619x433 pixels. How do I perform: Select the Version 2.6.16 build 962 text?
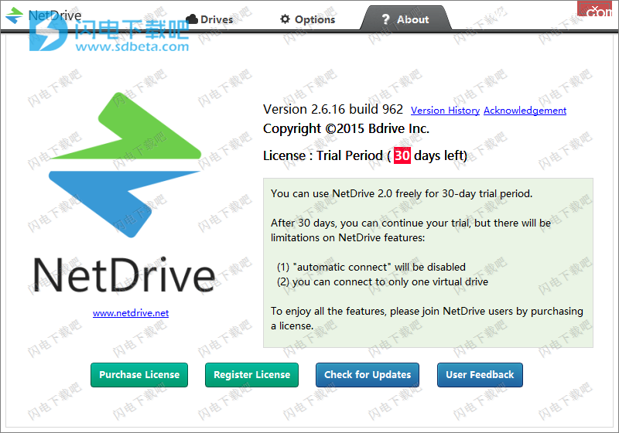click(333, 109)
